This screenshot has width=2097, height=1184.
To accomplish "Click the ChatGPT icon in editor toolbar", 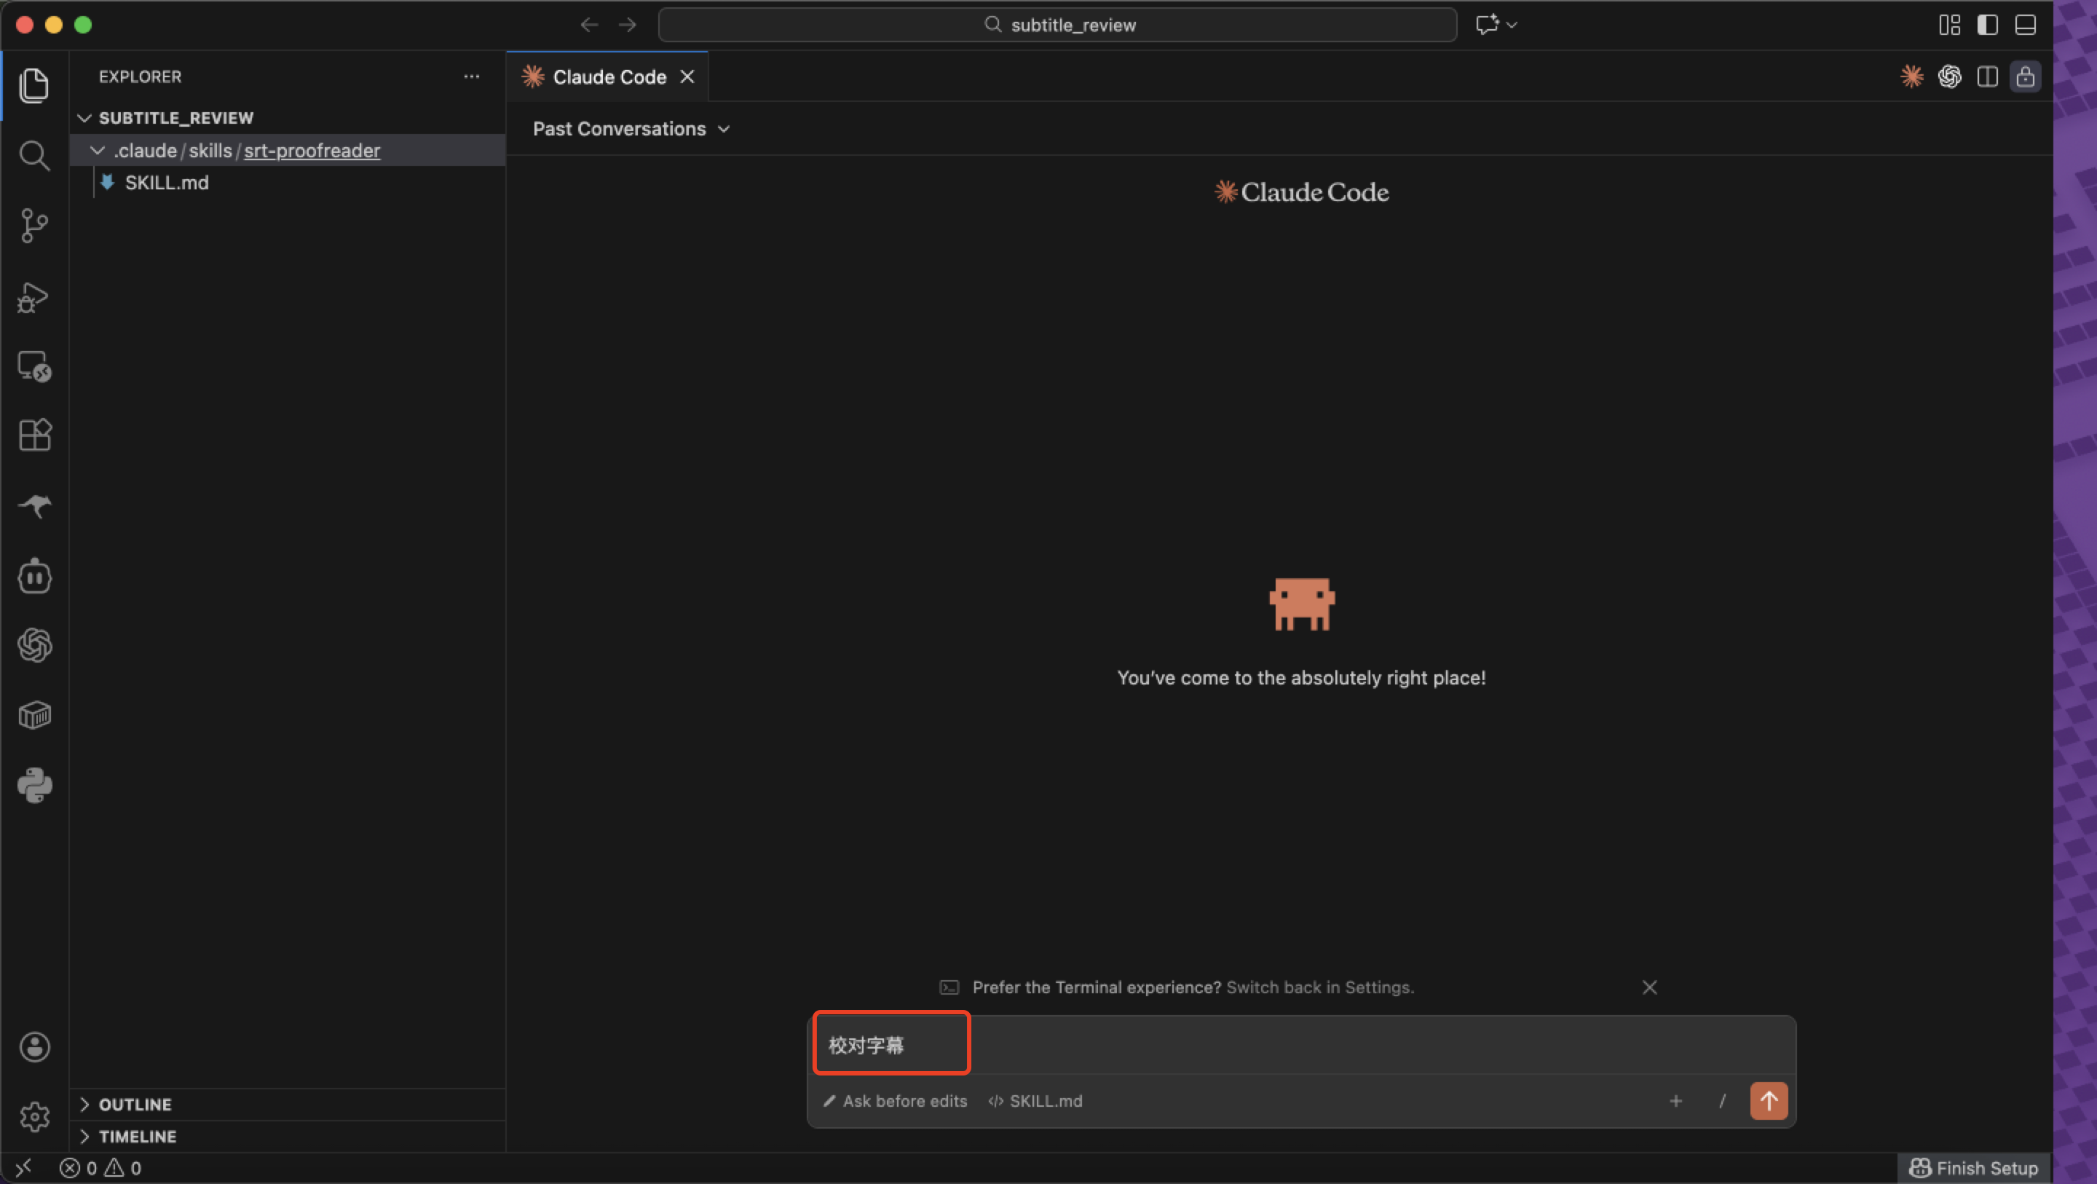I will click(1950, 76).
